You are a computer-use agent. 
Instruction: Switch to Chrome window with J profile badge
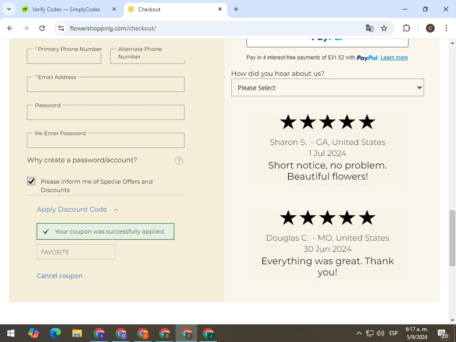coord(208,333)
